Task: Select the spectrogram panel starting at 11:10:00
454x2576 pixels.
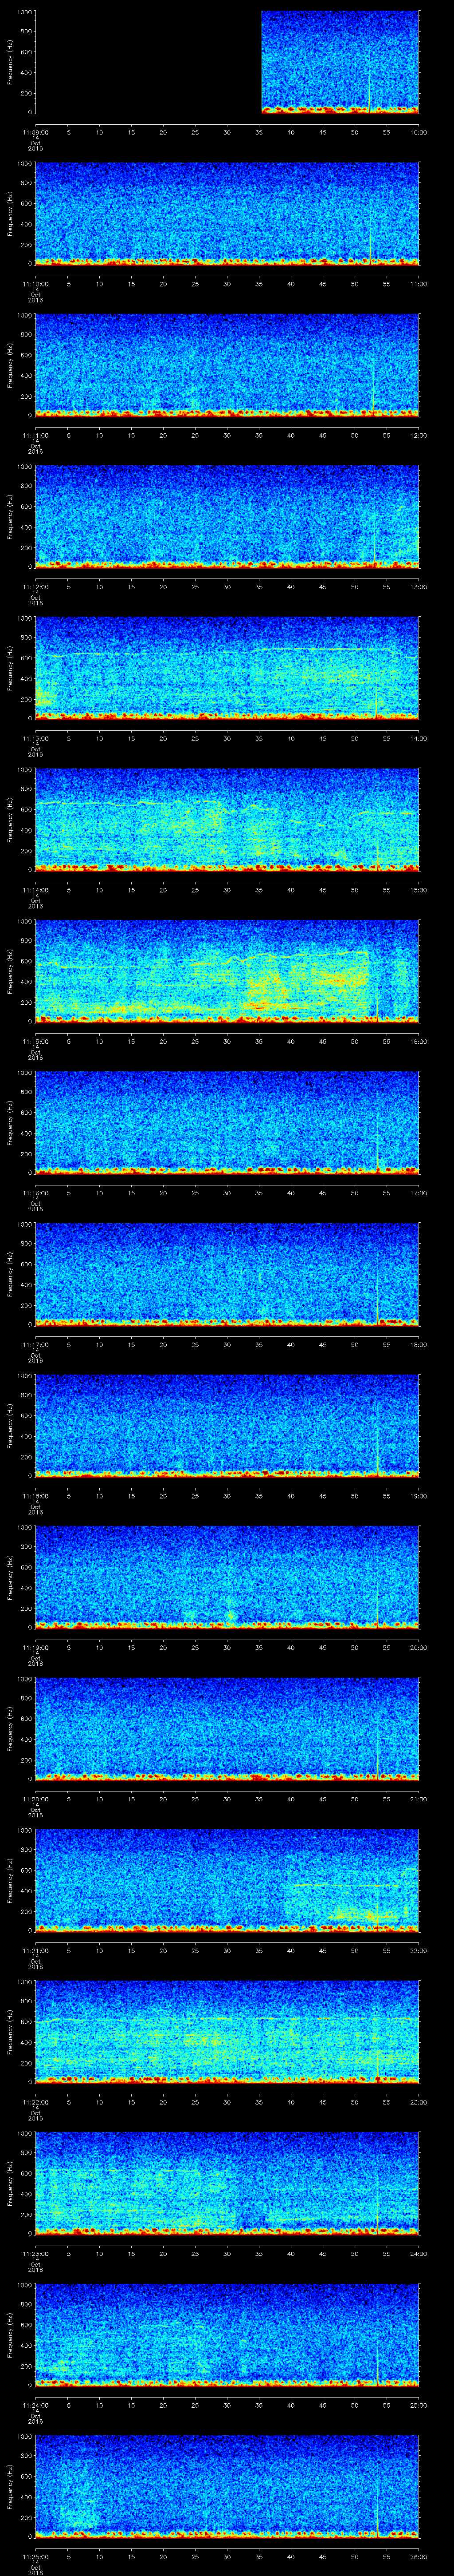Action: tap(227, 213)
